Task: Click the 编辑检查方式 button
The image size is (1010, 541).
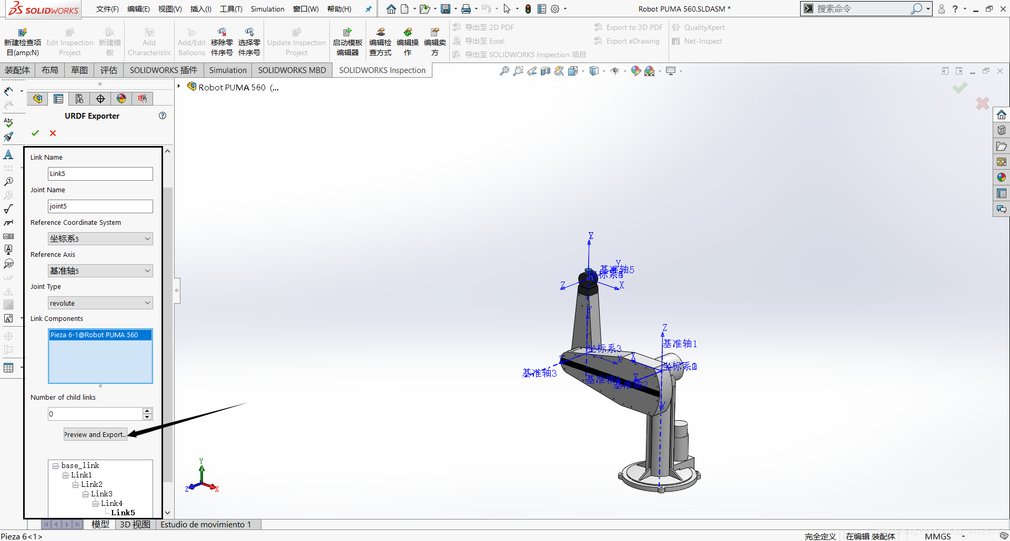Action: (380, 42)
